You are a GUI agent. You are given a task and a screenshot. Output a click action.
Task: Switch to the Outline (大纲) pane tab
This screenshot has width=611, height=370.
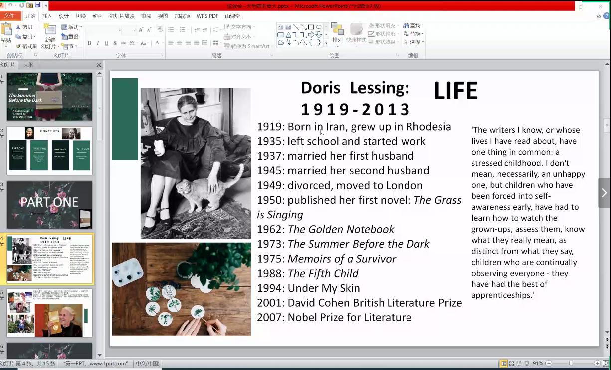click(29, 65)
